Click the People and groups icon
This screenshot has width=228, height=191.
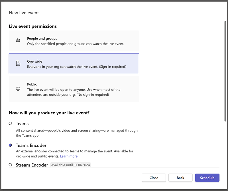point(18,40)
